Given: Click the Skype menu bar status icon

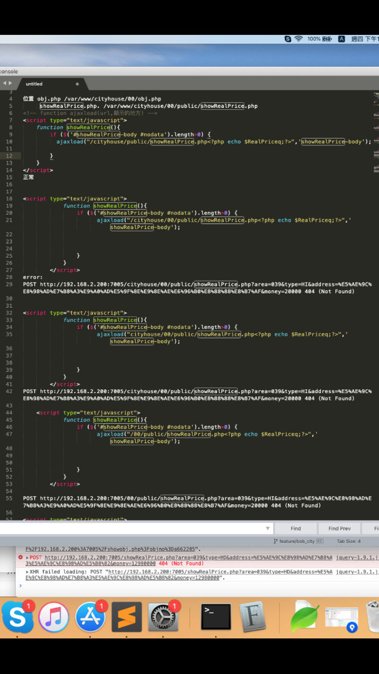Looking at the screenshot, I should point(288,39).
